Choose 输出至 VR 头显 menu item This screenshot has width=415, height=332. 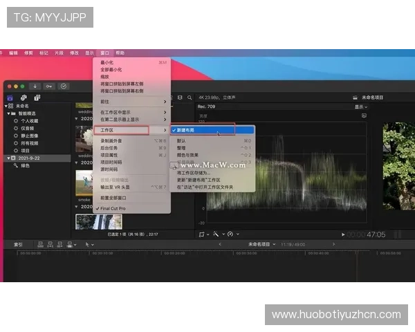[x=131, y=187]
